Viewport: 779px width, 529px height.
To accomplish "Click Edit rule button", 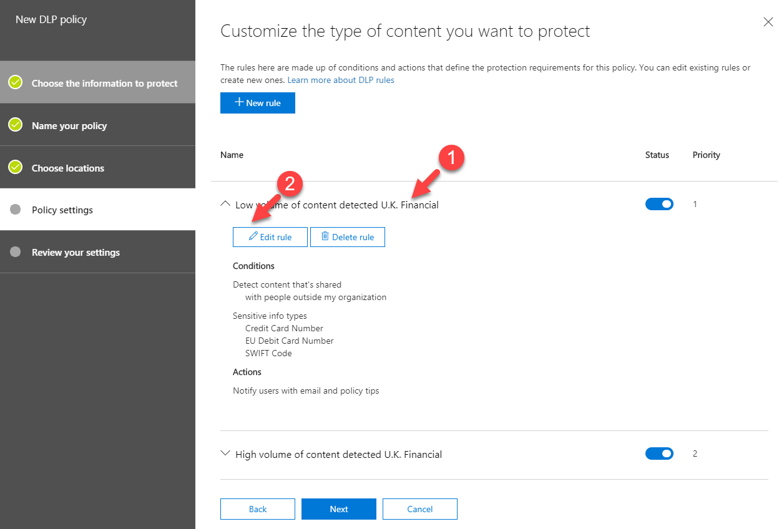I will pyautogui.click(x=270, y=237).
